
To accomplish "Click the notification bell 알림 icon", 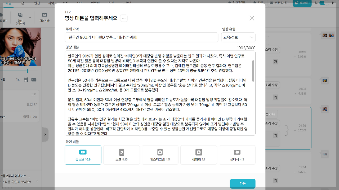I will tap(254, 2).
